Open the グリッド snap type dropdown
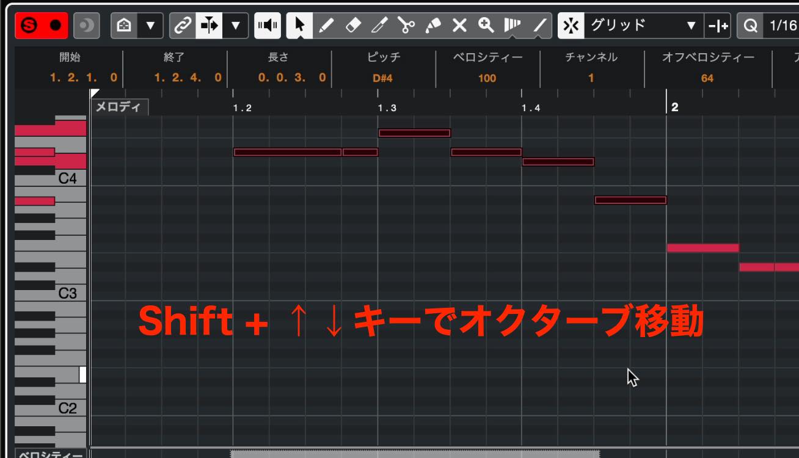The width and height of the screenshot is (799, 458). pos(644,26)
